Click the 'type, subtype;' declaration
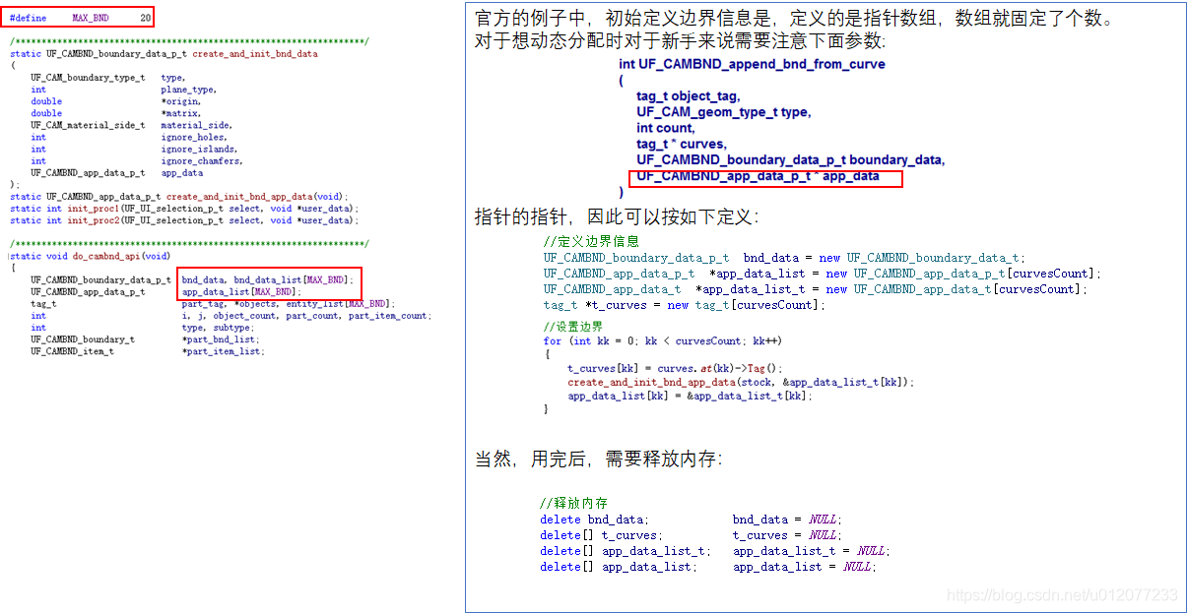Screen dimensions: 1187x613 pyautogui.click(x=217, y=328)
